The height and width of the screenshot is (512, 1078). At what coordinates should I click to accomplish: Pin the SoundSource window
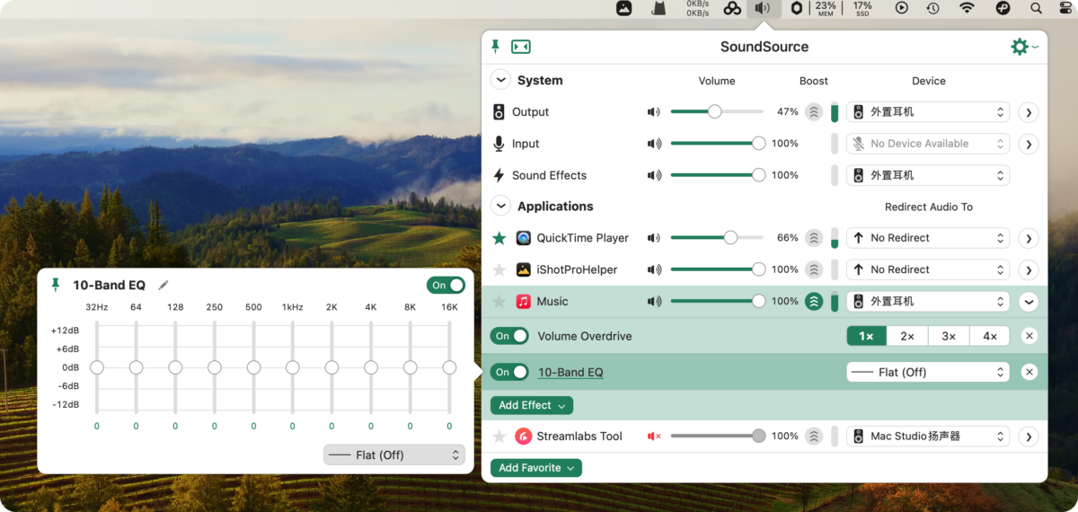[495, 47]
